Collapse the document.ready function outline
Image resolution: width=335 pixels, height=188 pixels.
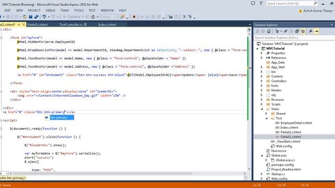pyautogui.click(x=1, y=129)
